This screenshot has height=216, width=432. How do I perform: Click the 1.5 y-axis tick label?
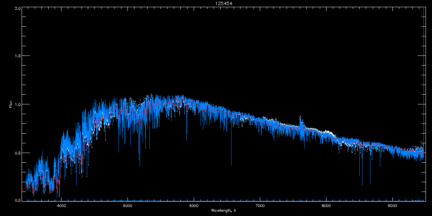click(17, 56)
